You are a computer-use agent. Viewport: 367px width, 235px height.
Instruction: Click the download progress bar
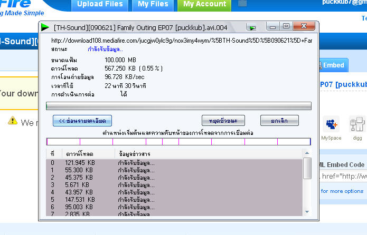(179, 106)
